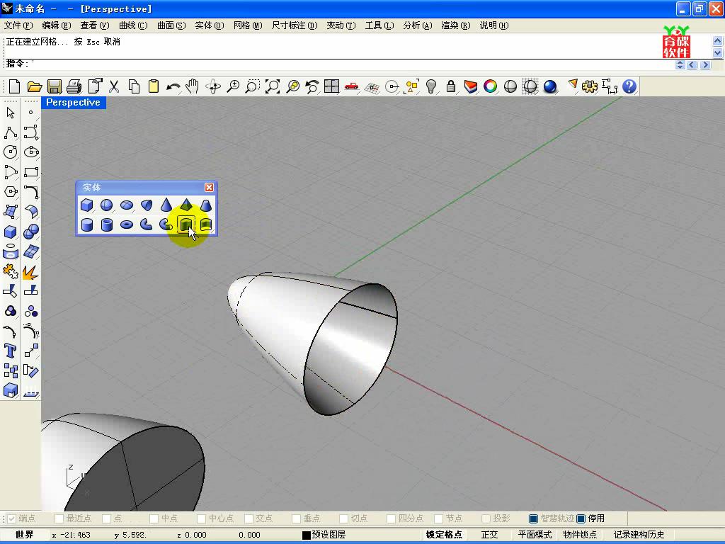Screen dimensions: 725x544
Task: Click the Zoom Window icon with dashed rectangle
Action: [253, 86]
